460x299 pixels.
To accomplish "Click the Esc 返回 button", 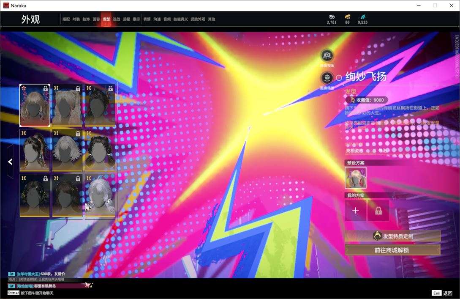I will pyautogui.click(x=442, y=293).
